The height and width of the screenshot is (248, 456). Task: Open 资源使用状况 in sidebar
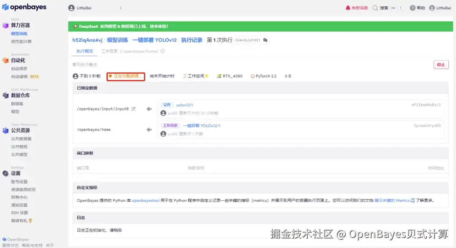pyautogui.click(x=23, y=189)
